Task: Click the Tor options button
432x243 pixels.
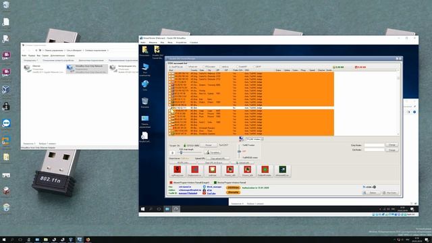Action: tap(213, 153)
